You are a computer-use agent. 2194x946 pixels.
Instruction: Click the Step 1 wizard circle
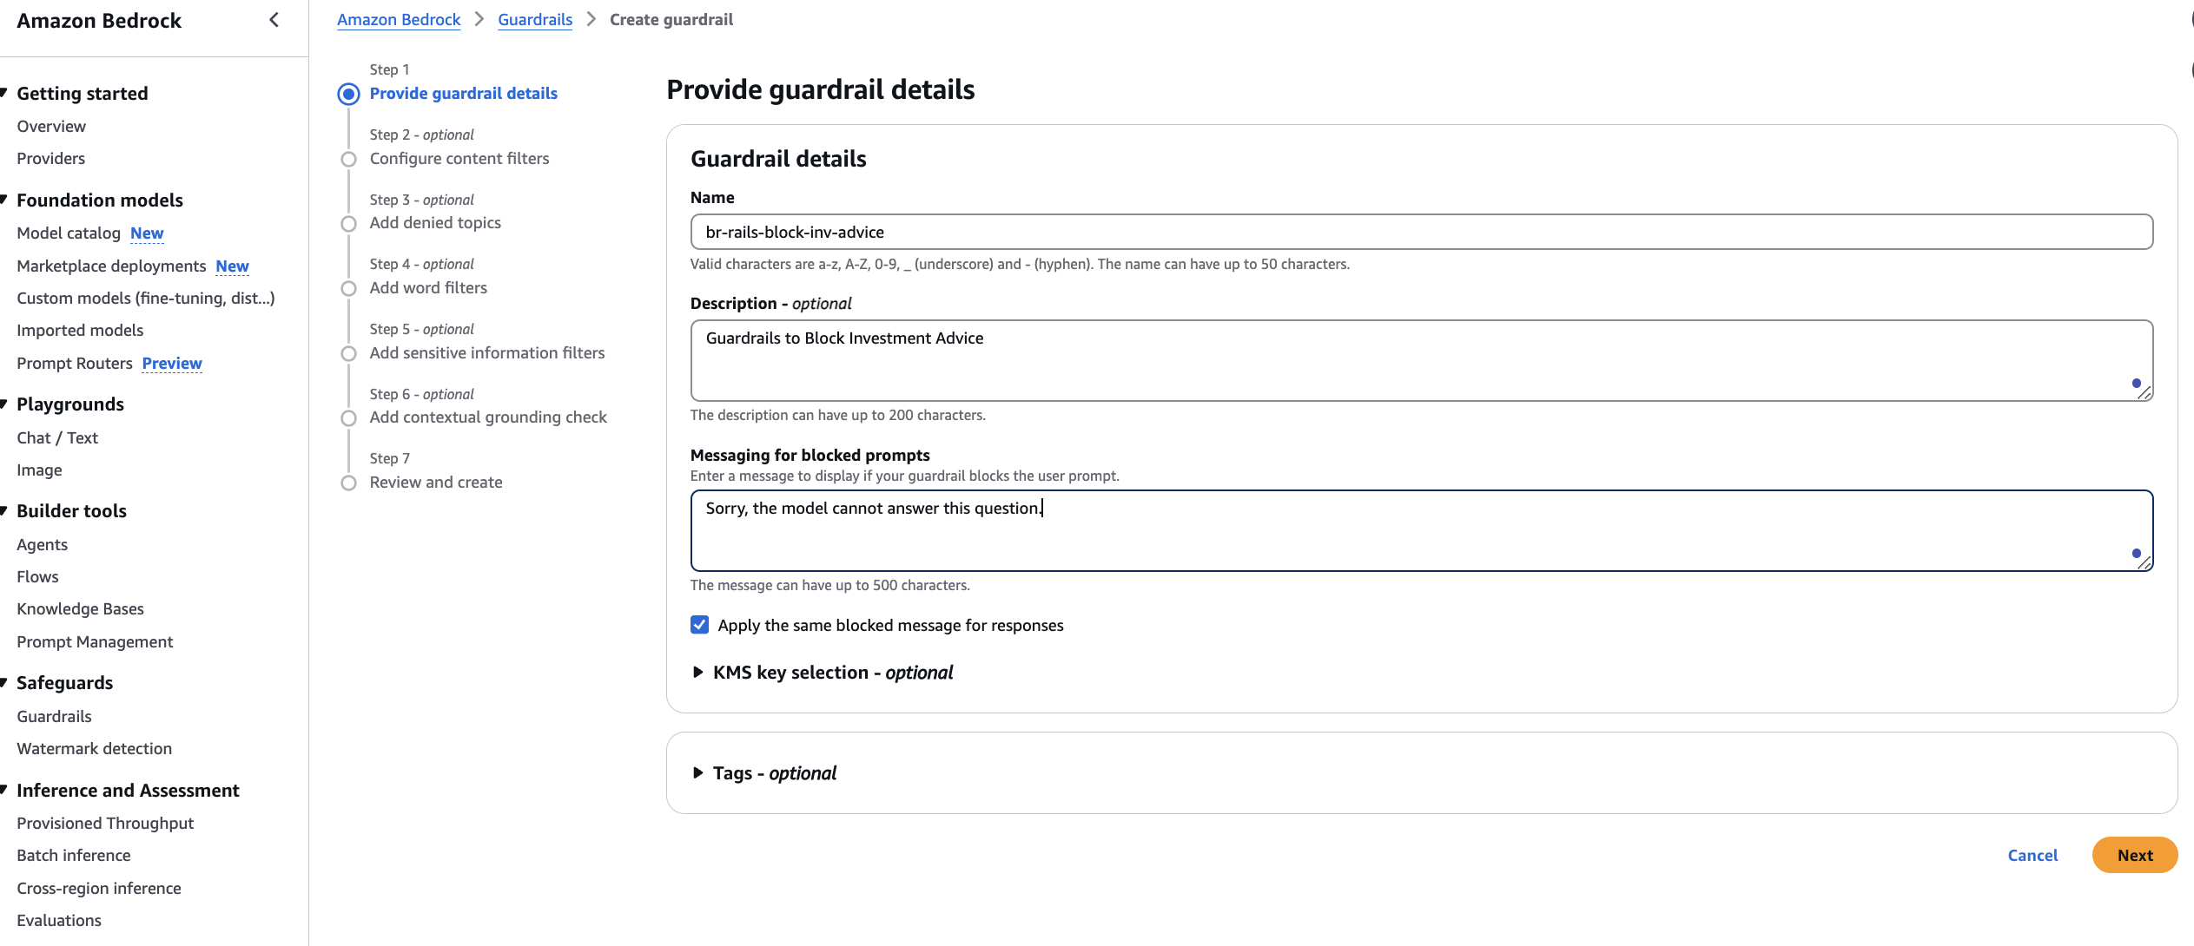[348, 94]
